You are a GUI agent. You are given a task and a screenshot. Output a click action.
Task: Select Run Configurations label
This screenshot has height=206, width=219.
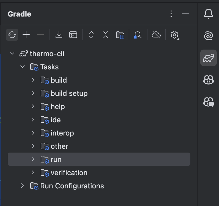(x=72, y=186)
